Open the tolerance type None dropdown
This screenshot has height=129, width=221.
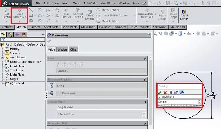coord(101,86)
